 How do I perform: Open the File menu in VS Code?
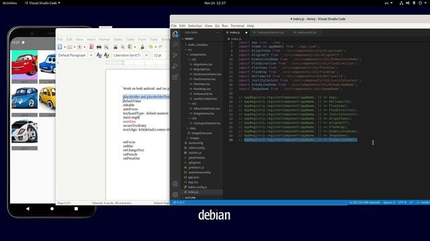point(174,25)
